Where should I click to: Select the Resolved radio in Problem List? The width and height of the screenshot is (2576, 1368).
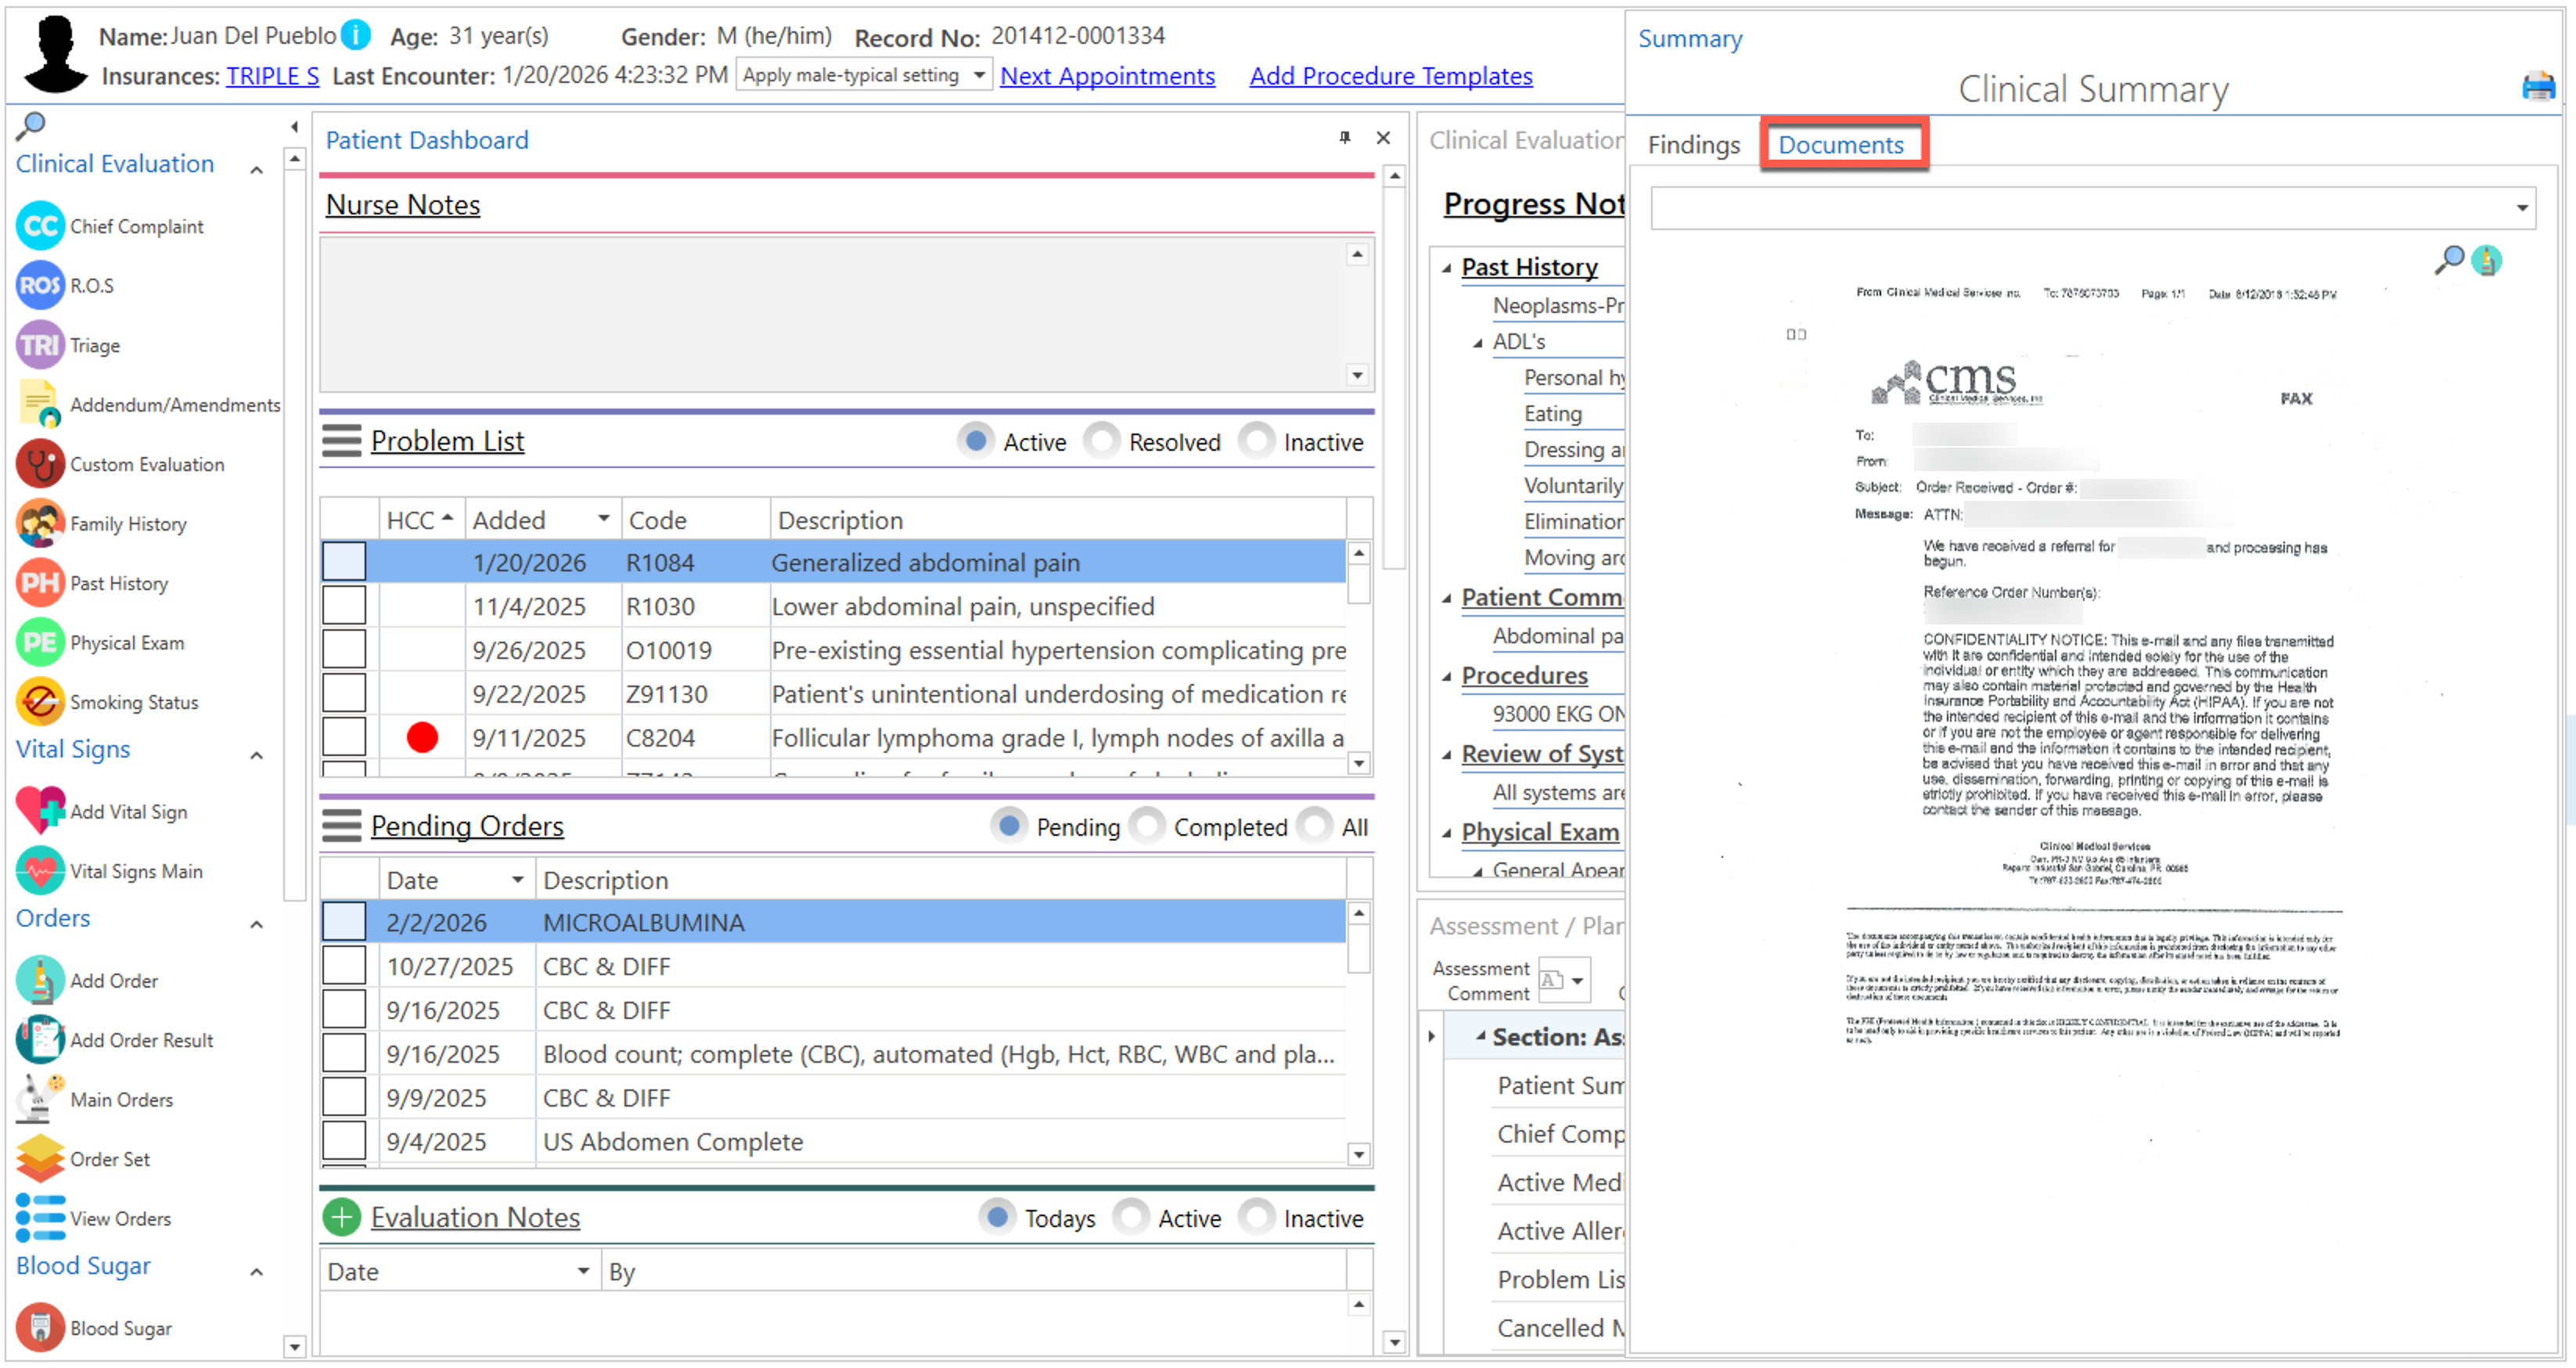(x=1102, y=441)
